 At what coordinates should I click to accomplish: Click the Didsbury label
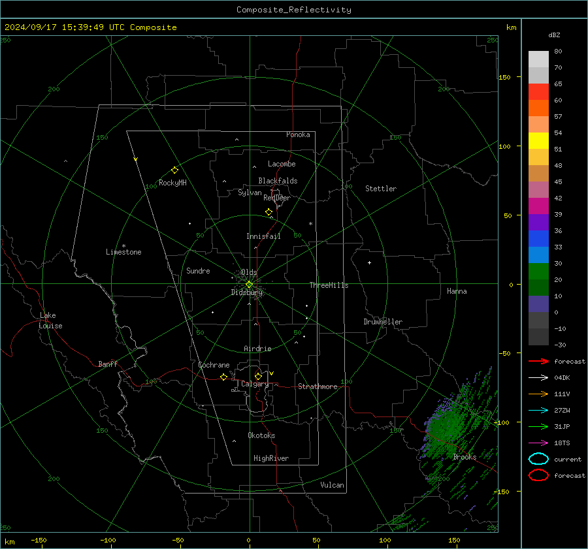[247, 292]
